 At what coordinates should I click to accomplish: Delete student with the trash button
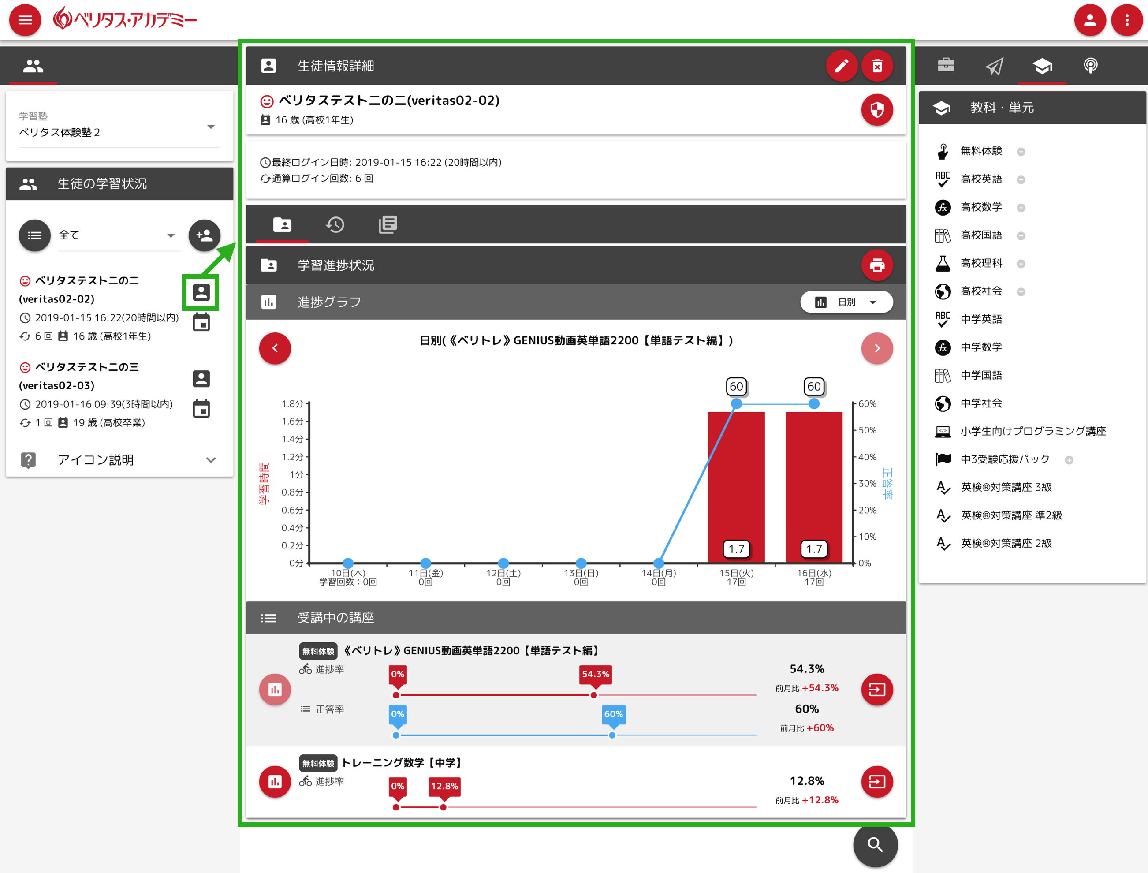[877, 66]
